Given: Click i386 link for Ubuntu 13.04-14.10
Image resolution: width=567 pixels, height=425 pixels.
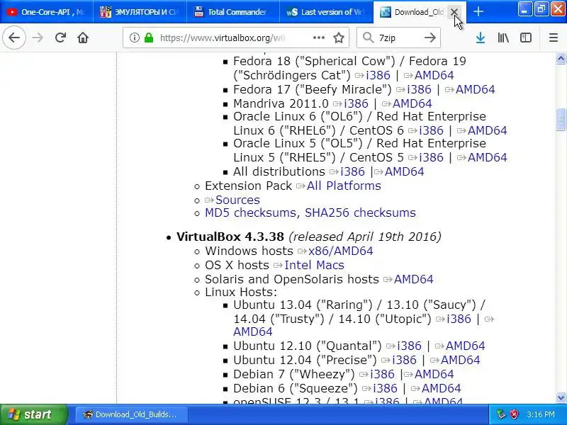Looking at the screenshot, I should [x=459, y=319].
